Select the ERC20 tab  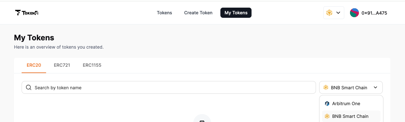tap(34, 65)
